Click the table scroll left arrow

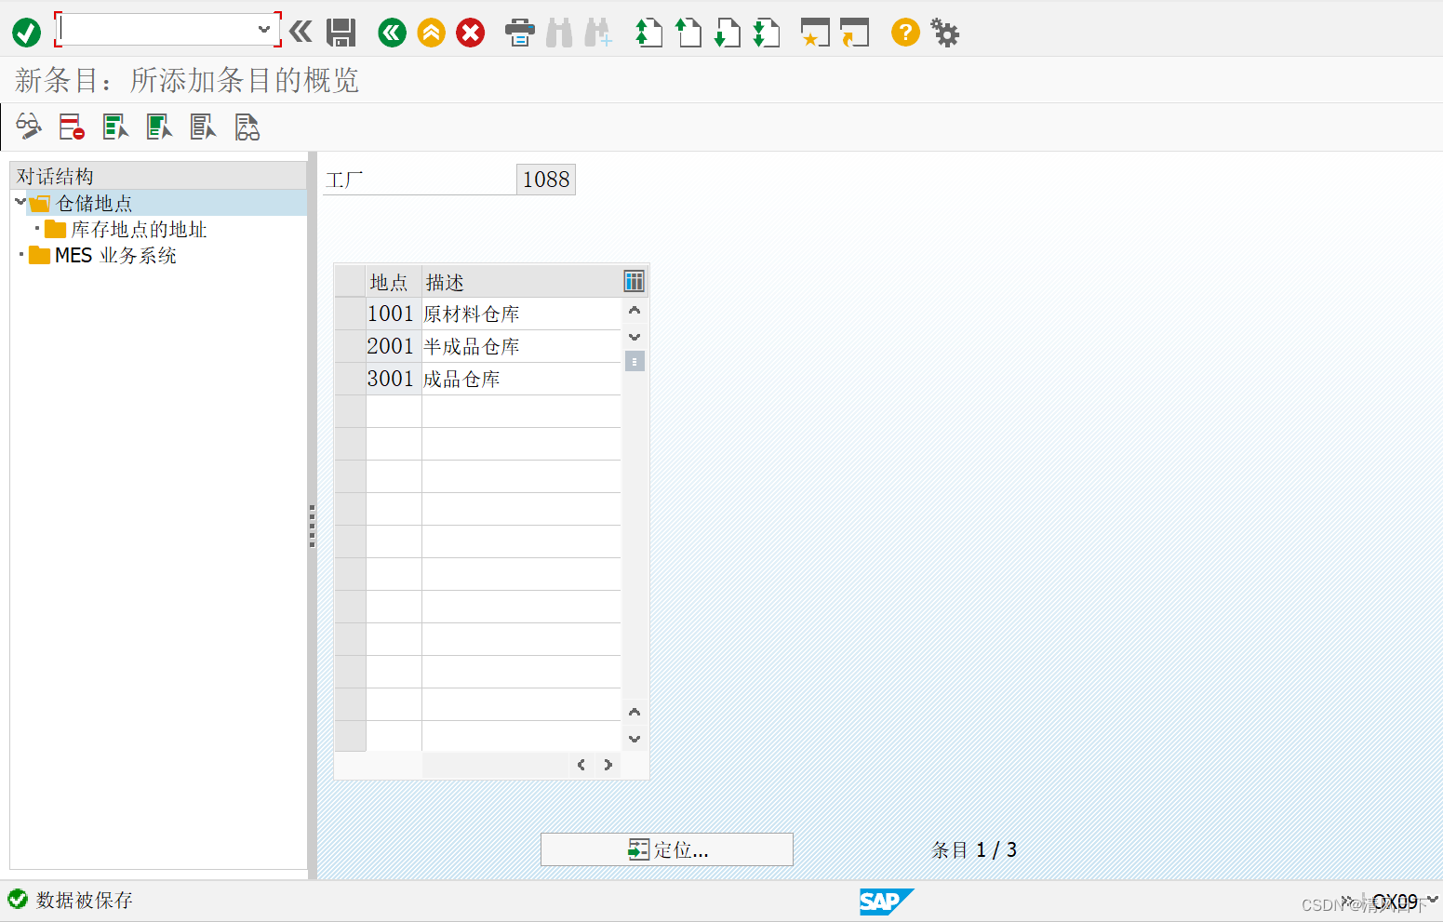point(581,765)
